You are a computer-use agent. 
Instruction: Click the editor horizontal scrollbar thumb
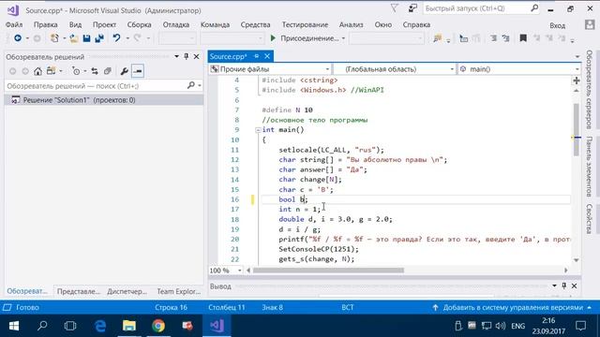328,271
